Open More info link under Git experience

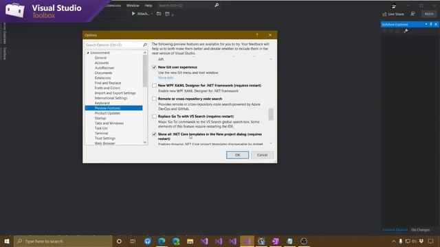pyautogui.click(x=166, y=78)
